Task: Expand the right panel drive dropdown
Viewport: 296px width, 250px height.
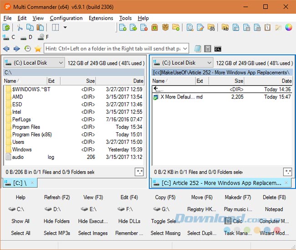Action: click(x=209, y=63)
